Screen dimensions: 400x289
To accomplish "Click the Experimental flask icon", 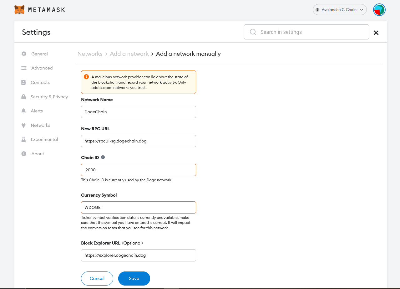I will point(23,139).
